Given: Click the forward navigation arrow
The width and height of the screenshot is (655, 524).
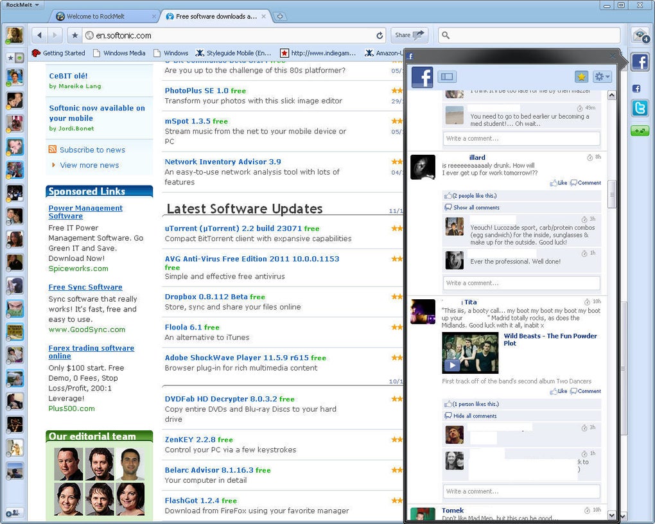Looking at the screenshot, I should [55, 35].
